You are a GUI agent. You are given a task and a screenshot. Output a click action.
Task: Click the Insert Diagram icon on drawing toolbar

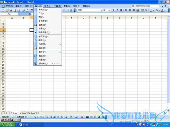58,117
